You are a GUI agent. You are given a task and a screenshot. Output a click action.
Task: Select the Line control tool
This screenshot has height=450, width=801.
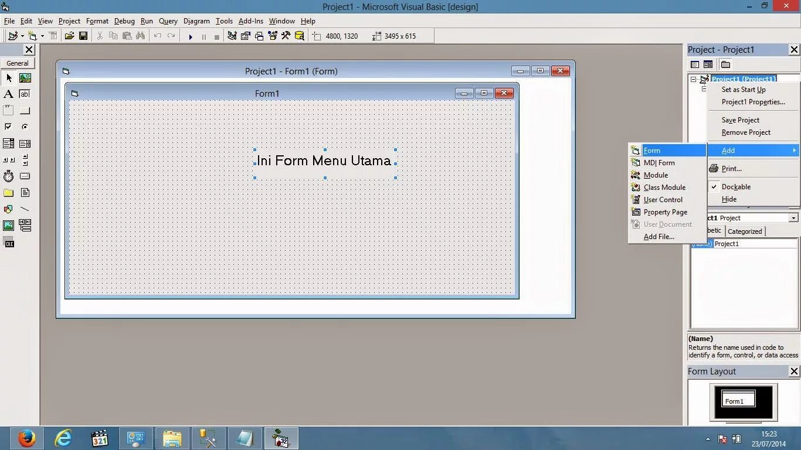(x=25, y=209)
